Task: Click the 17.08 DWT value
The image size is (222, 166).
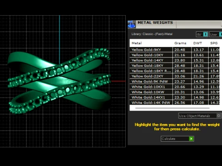Action: [x=198, y=103]
